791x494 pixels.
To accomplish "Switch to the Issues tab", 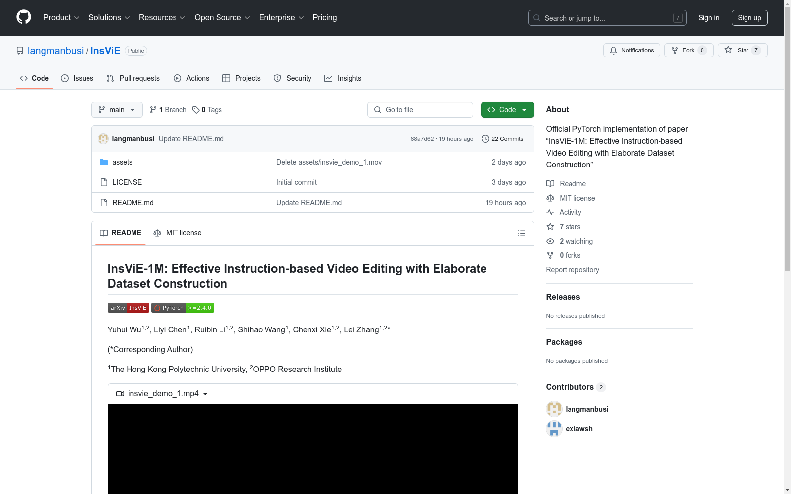I will (77, 78).
